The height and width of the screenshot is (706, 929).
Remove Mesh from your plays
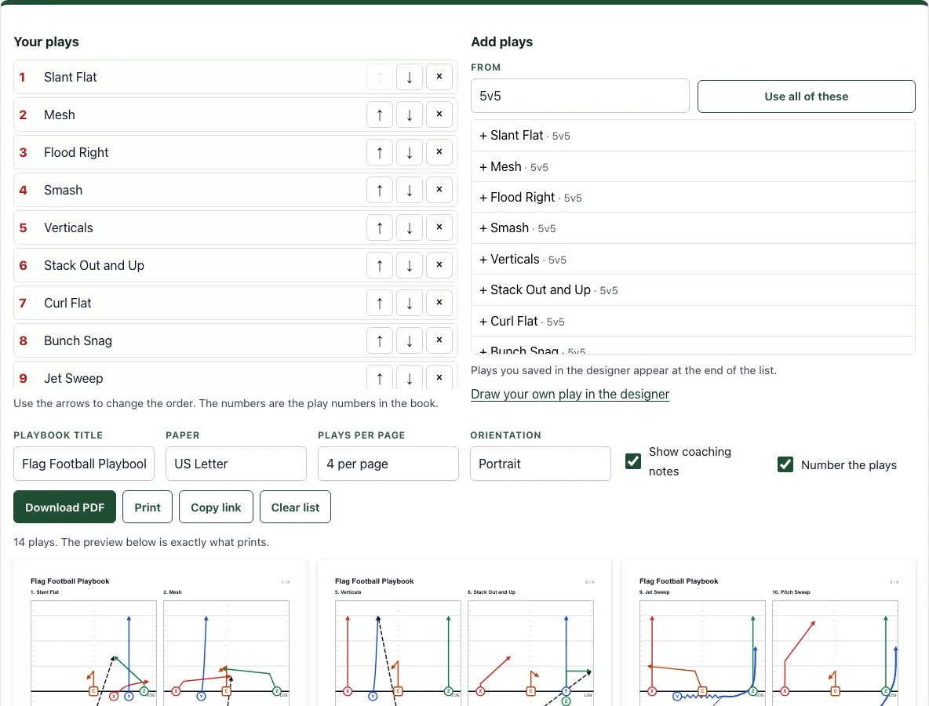coord(439,115)
